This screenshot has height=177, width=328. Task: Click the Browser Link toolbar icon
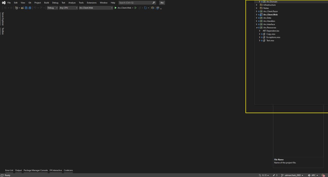153,8
